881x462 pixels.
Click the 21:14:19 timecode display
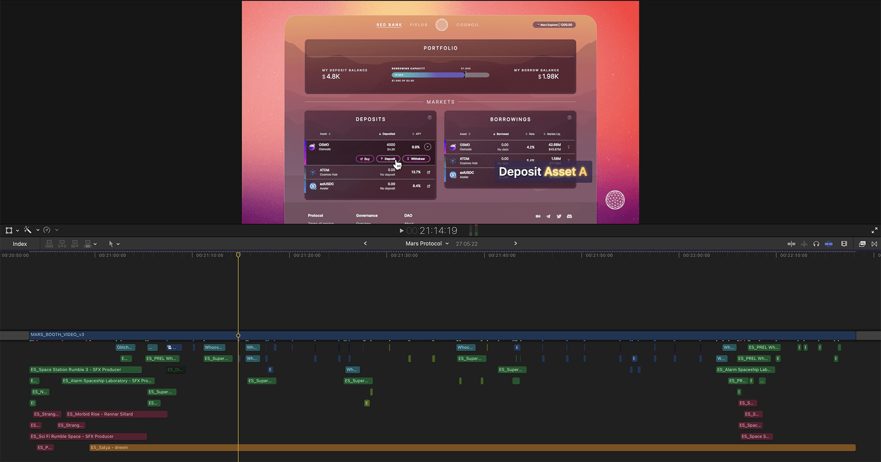click(x=432, y=231)
